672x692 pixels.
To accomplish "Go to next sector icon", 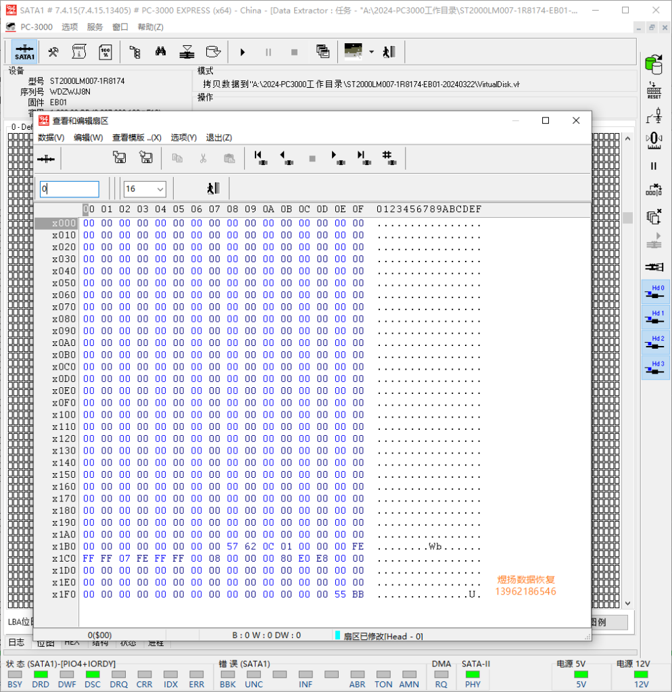I will click(x=338, y=157).
